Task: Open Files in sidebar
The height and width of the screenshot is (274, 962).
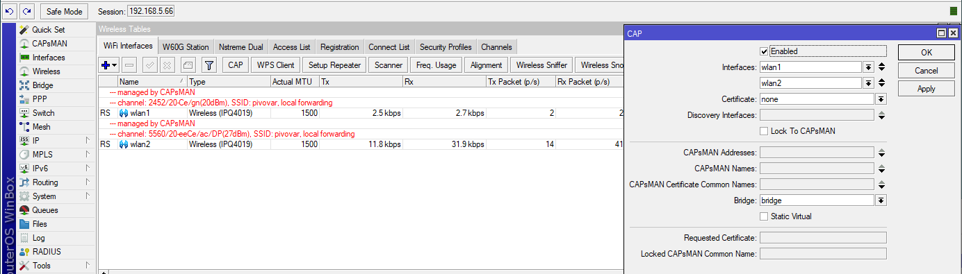Action: (40, 224)
